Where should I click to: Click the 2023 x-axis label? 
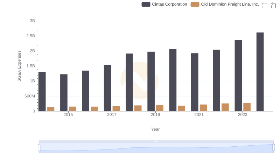(243, 115)
